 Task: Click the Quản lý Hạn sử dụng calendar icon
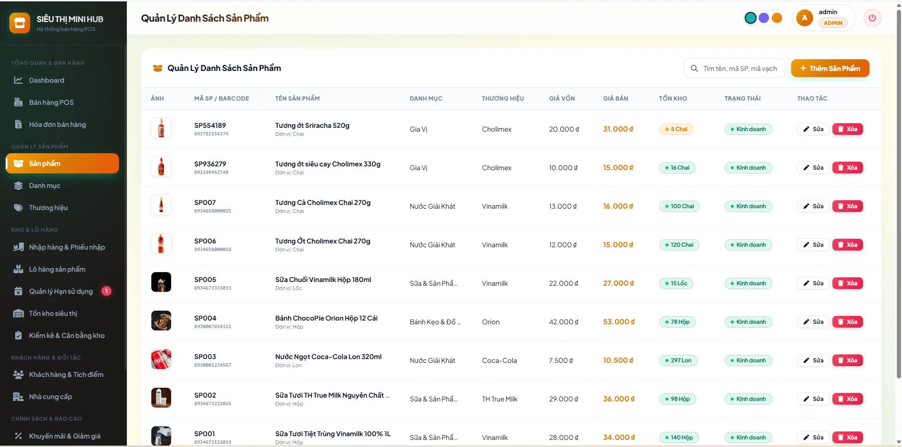(18, 291)
